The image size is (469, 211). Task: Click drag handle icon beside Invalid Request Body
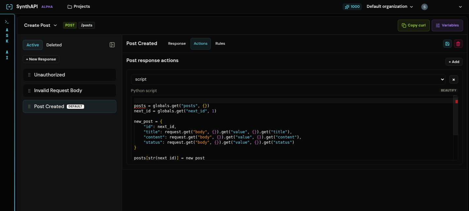tap(29, 90)
